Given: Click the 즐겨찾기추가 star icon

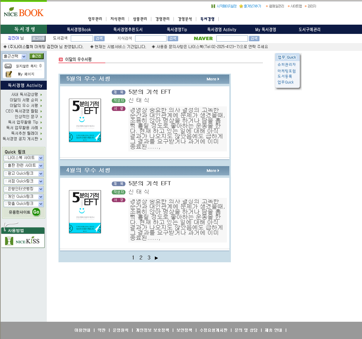Looking at the screenshot, I should coord(241,6).
